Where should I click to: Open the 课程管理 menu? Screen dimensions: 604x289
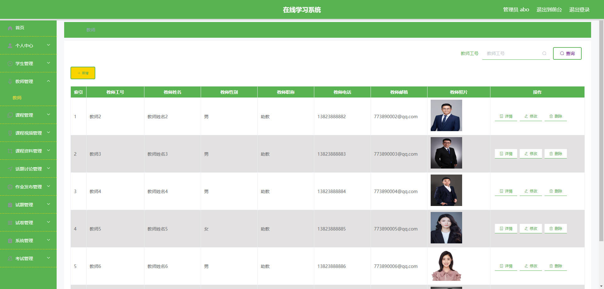coord(28,115)
